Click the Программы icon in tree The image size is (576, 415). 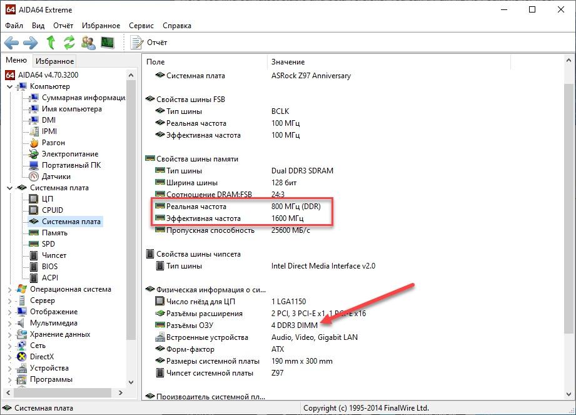pyautogui.click(x=22, y=379)
